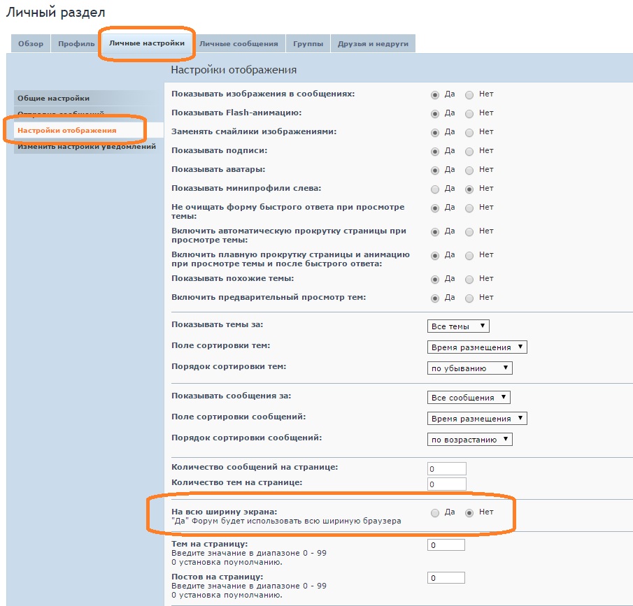Expand the 'Поле сортировки тем' dropdown
Screen dimensions: 633x606
[476, 347]
